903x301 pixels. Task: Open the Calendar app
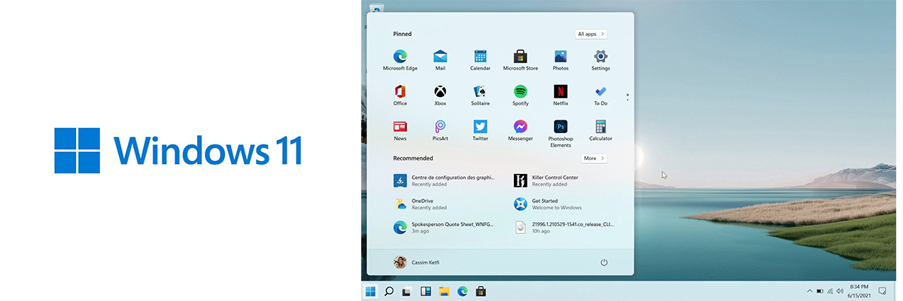[x=480, y=60]
